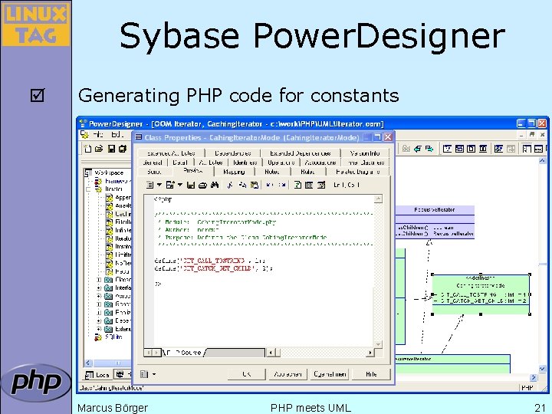
Task: Click the checkmark model icon in diagram toolbar
Action: 498,149
